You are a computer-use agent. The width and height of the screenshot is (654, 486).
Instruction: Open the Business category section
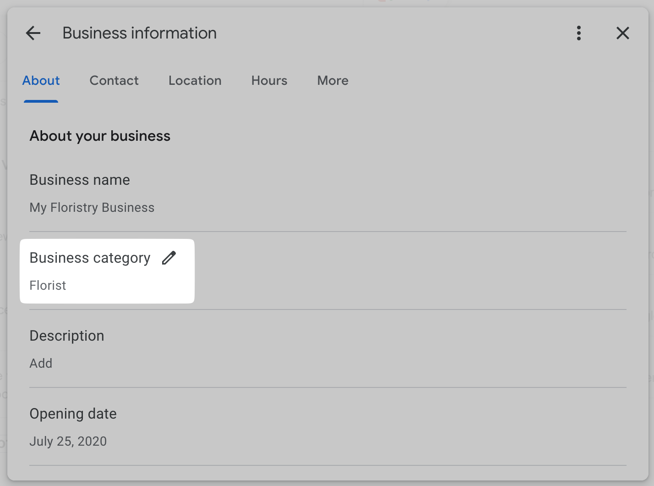click(x=90, y=258)
